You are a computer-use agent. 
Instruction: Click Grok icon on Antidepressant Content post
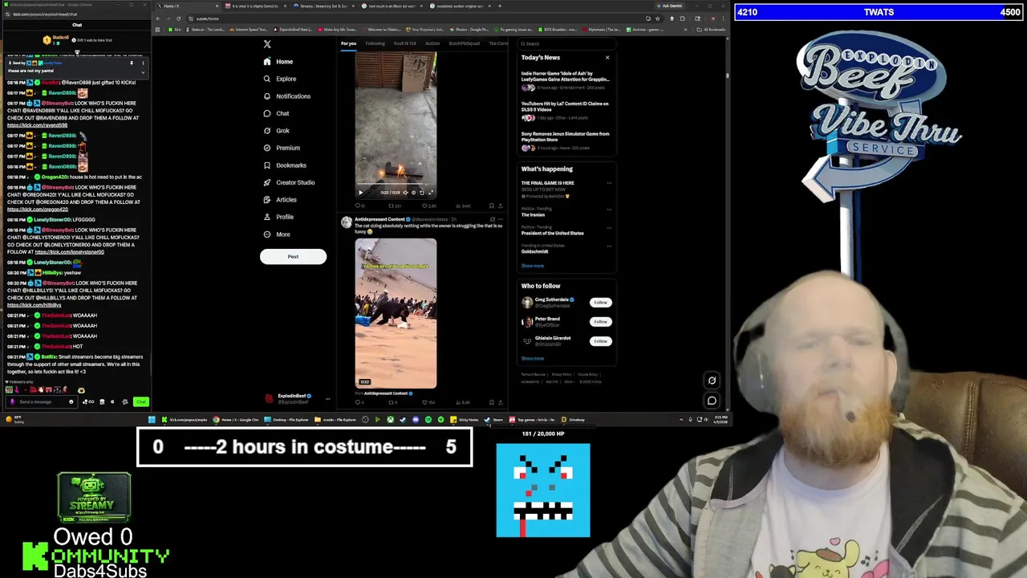(x=493, y=219)
